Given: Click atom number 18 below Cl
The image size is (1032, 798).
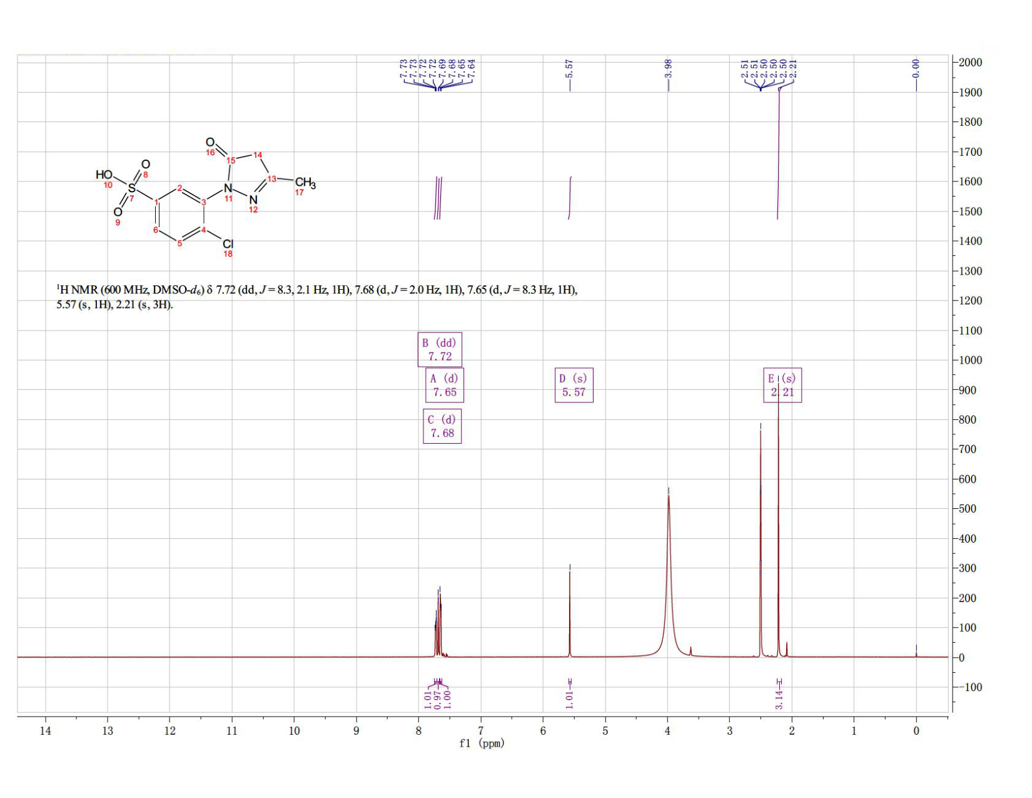Looking at the screenshot, I should click(228, 253).
